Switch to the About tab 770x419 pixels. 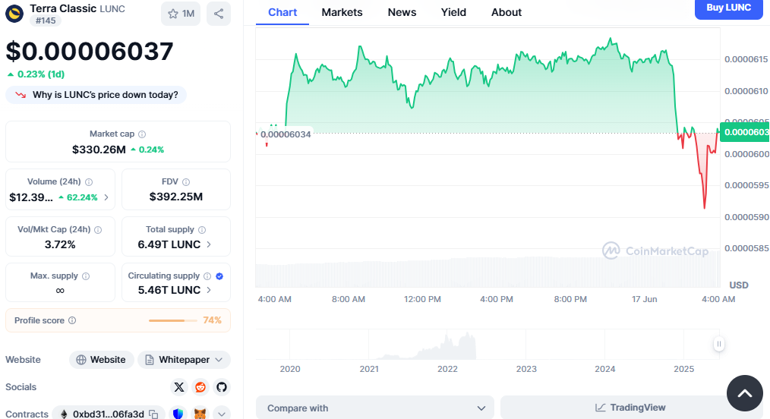(x=506, y=12)
